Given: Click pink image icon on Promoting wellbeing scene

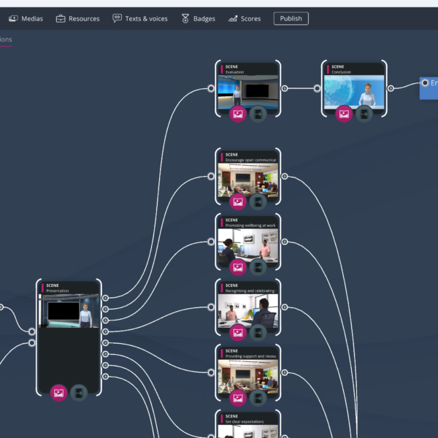Looking at the screenshot, I should pyautogui.click(x=237, y=267).
